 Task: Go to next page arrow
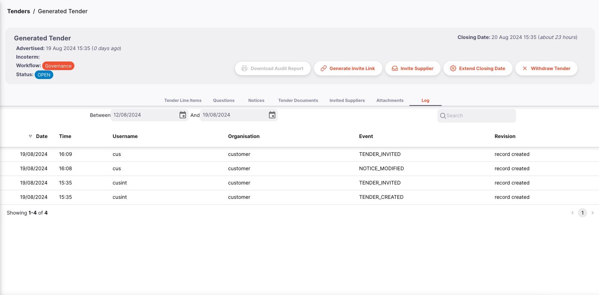[593, 213]
